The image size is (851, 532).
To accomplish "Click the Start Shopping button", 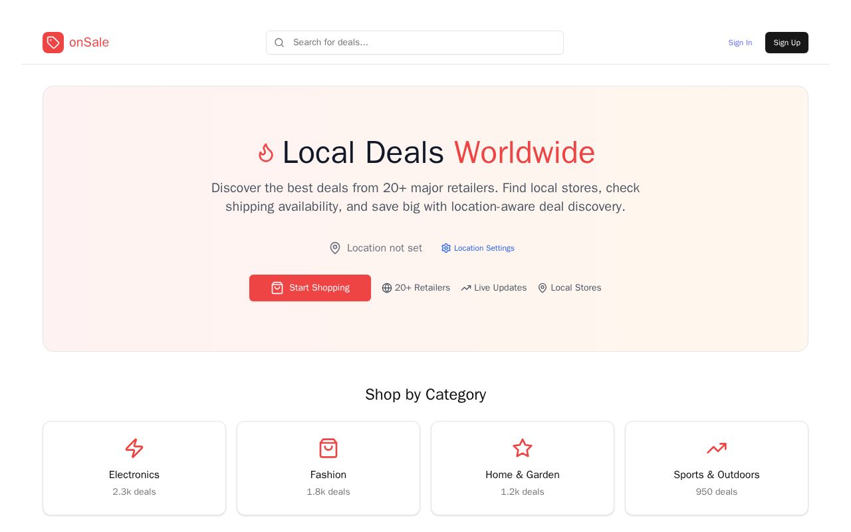I will pos(310,288).
